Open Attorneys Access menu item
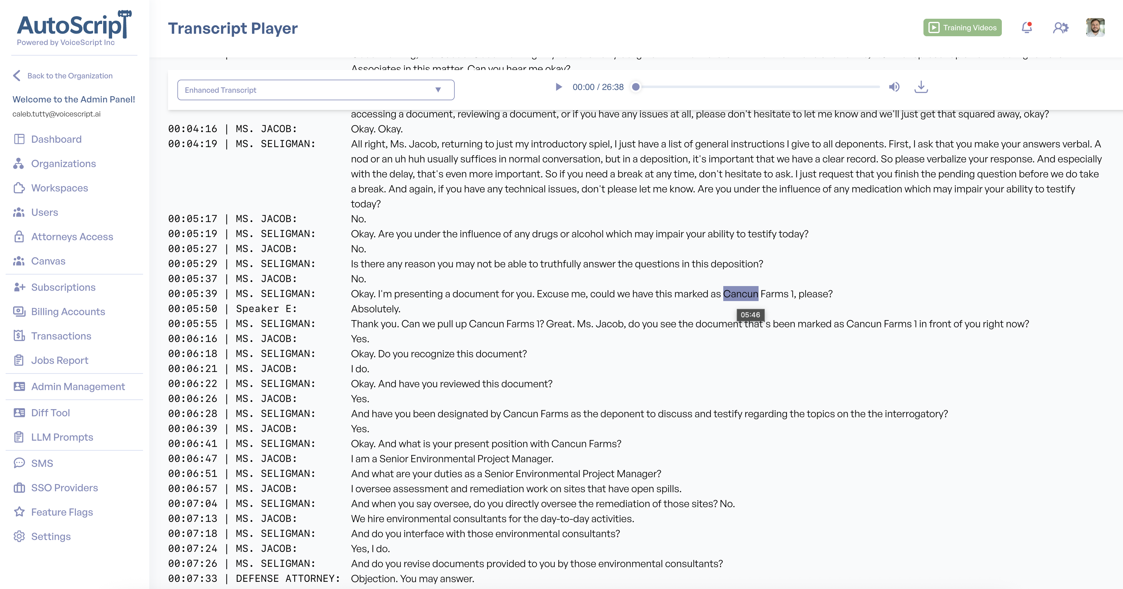The image size is (1123, 589). click(72, 237)
